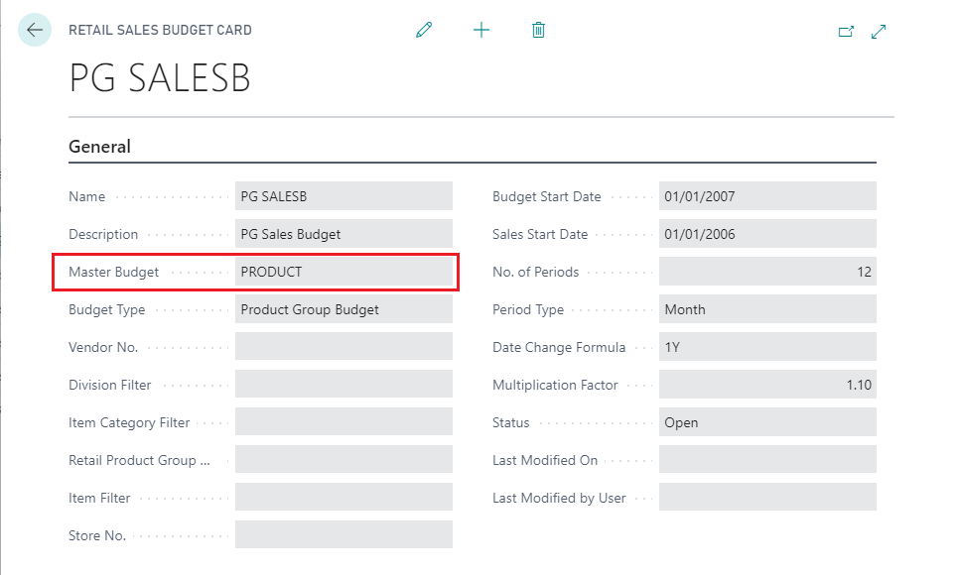Collapse the General section header
960x575 pixels.
tap(100, 147)
